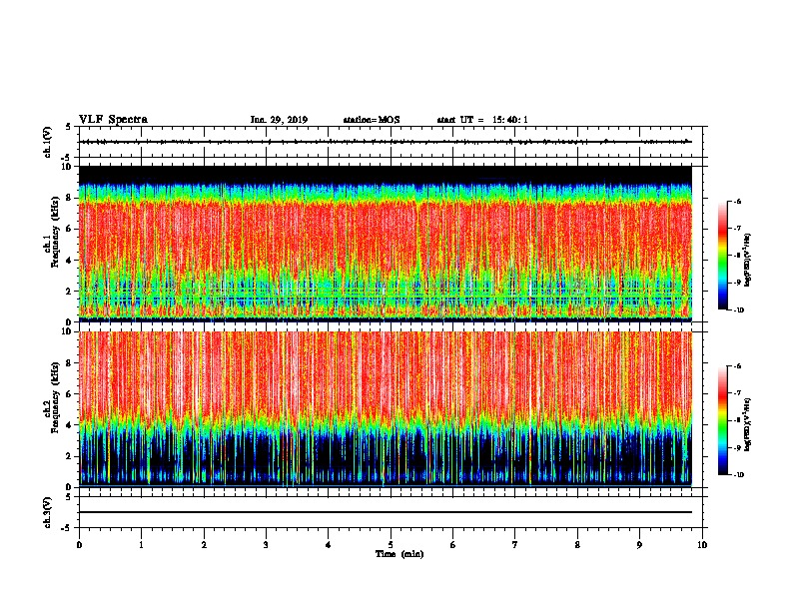Click time axis tick label "10"
The width and height of the screenshot is (791, 611).
click(x=702, y=545)
